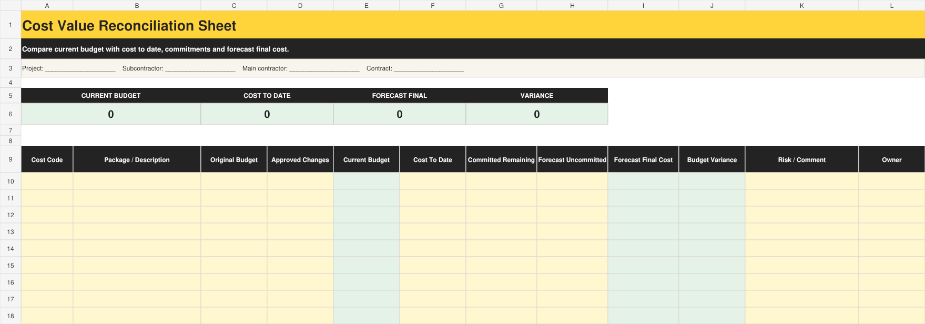Click the COST TO DATE summary header
925x324 pixels.
pos(267,96)
